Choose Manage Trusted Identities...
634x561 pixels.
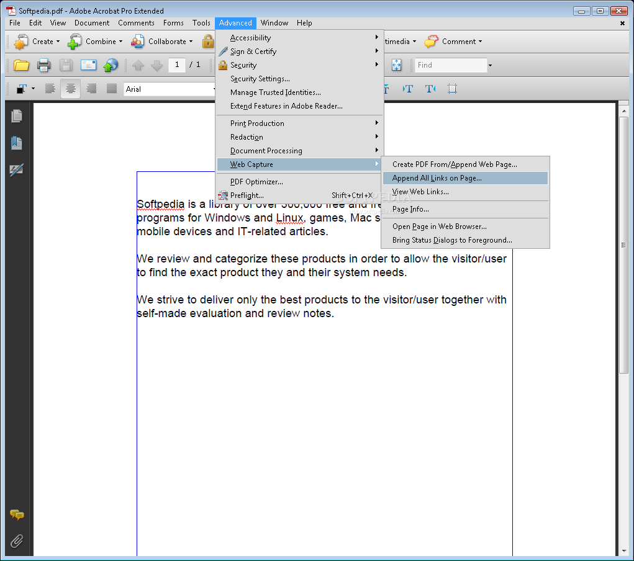click(x=300, y=92)
